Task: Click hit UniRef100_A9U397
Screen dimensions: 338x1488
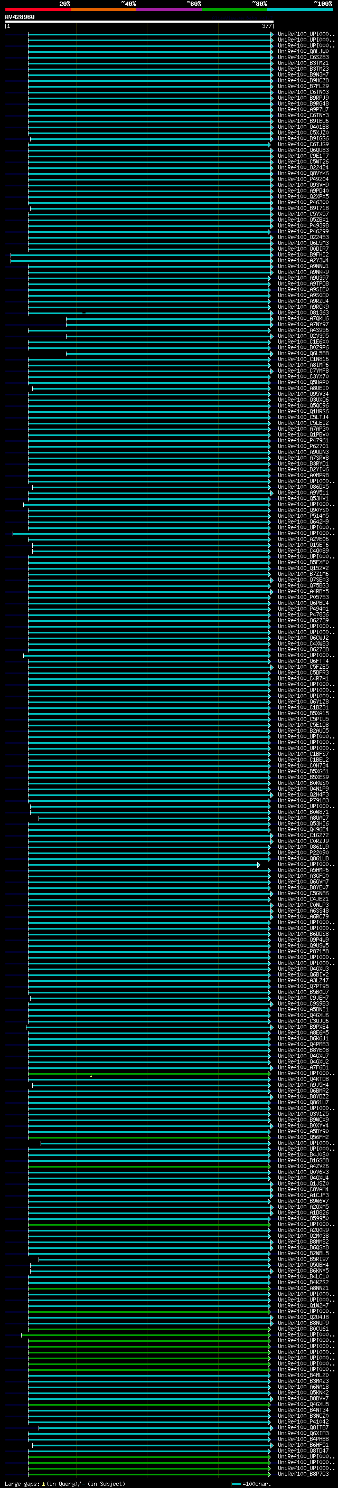Action: coord(303,278)
